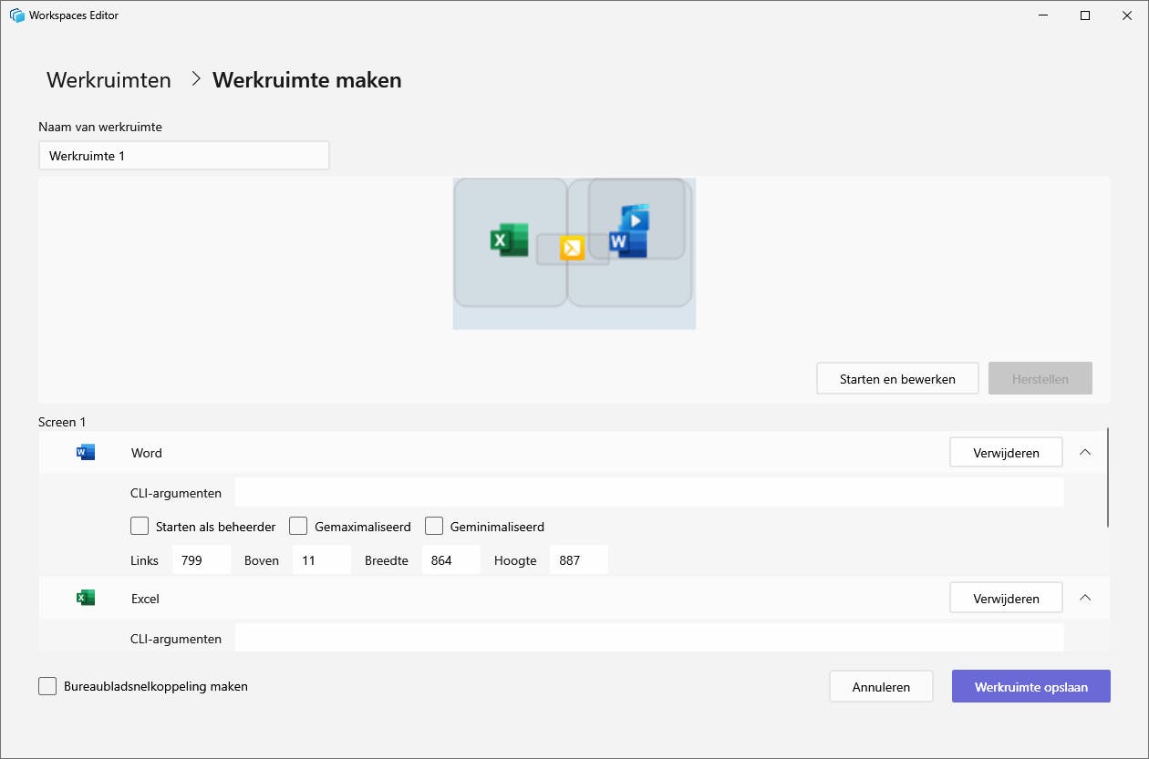Image resolution: width=1149 pixels, height=759 pixels.
Task: Check the Geminimaliseerd box for Word
Action: (x=434, y=526)
